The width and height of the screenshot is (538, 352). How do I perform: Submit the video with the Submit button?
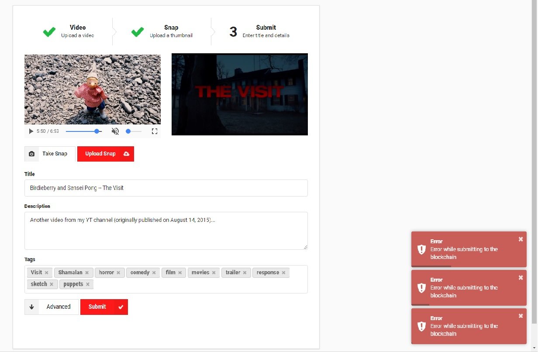click(x=104, y=307)
